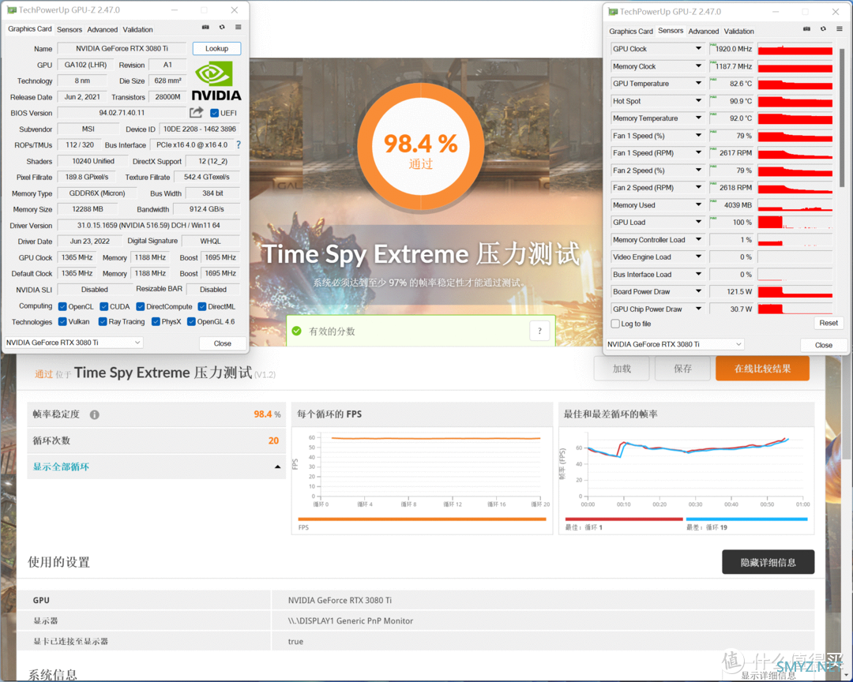The width and height of the screenshot is (853, 682).
Task: Open the GPU Load sensor dropdown arrow
Action: click(698, 223)
